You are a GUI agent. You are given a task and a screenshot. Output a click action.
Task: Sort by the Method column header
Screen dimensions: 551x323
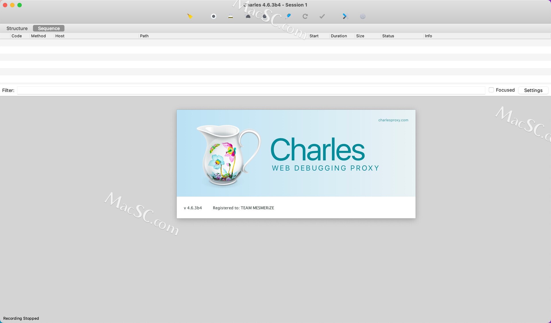pyautogui.click(x=38, y=36)
